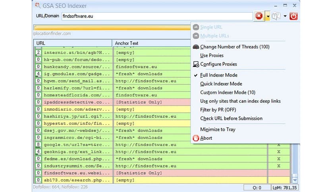Image resolution: width=332 pixels, height=192 pixels.
Task: Select the hgwm.com/send_mail row
Action: pyautogui.click(x=112, y=81)
